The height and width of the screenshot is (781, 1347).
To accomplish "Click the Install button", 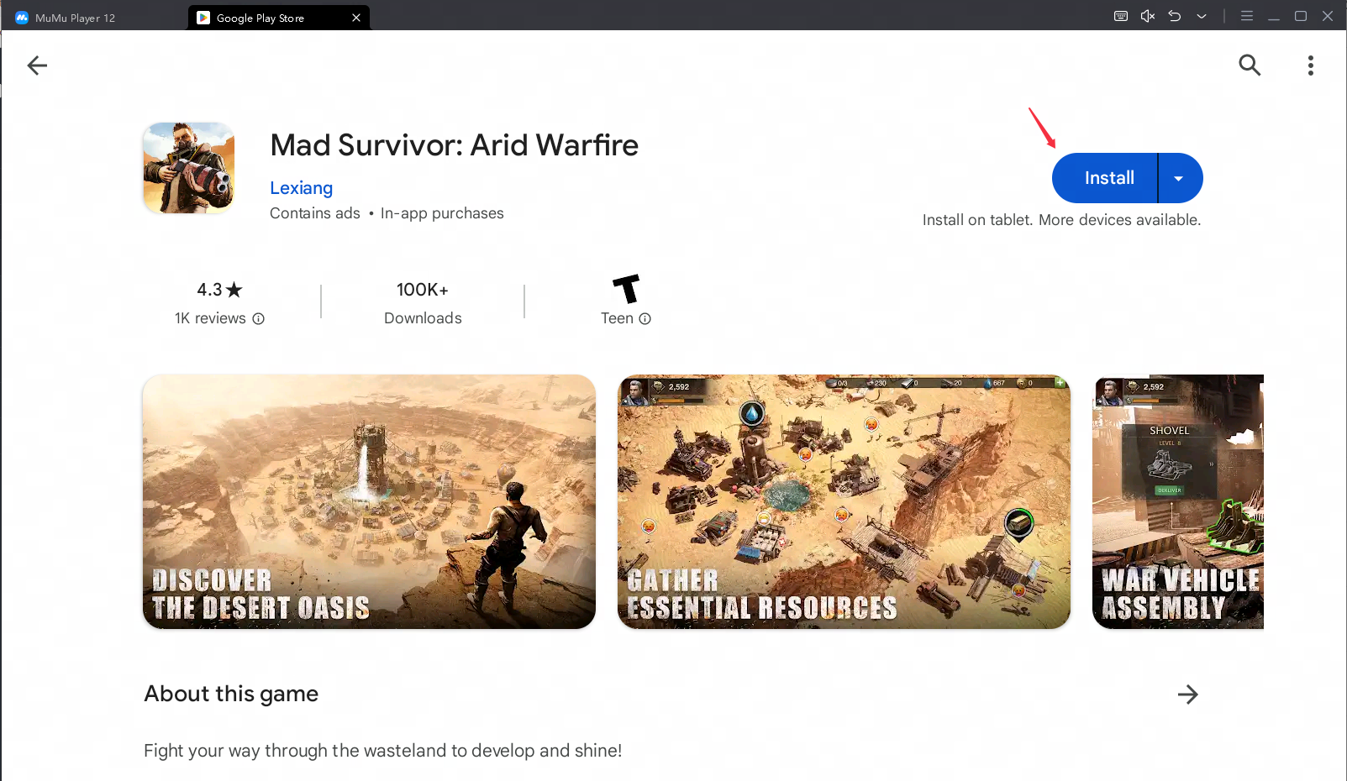I will tap(1105, 178).
